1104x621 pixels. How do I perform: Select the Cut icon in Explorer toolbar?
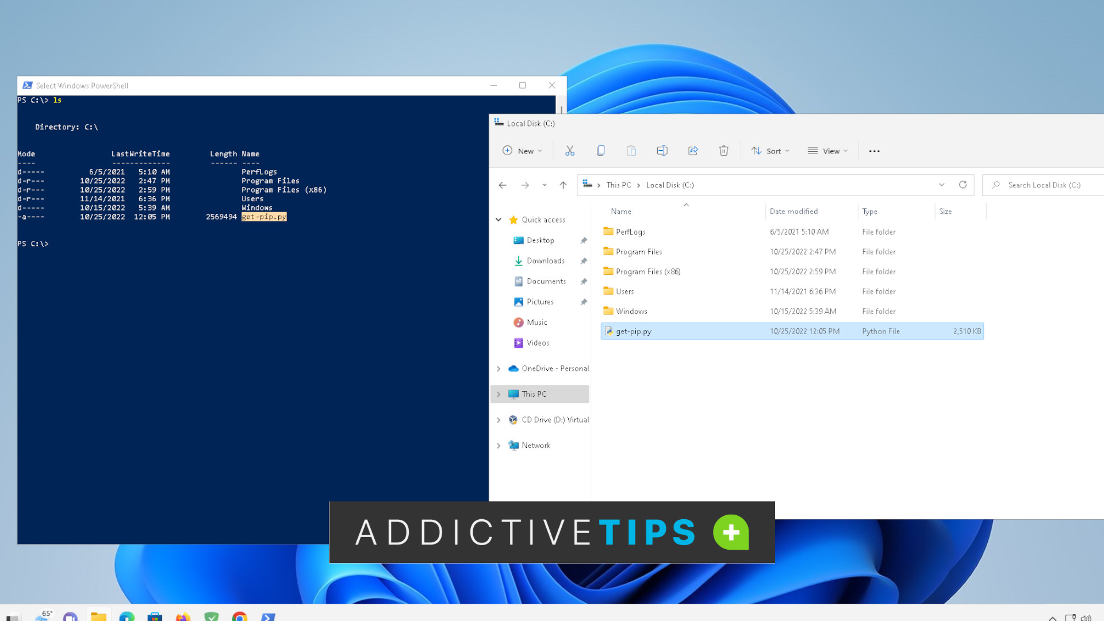[x=570, y=151]
